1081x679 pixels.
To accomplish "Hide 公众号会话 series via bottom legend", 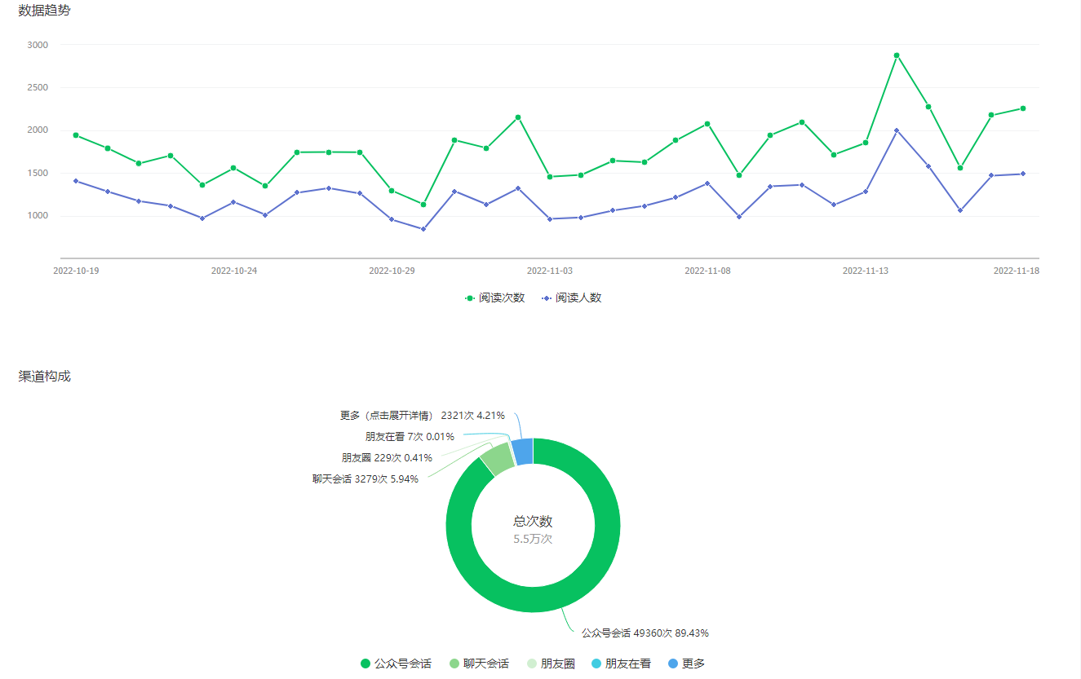I will tap(396, 664).
